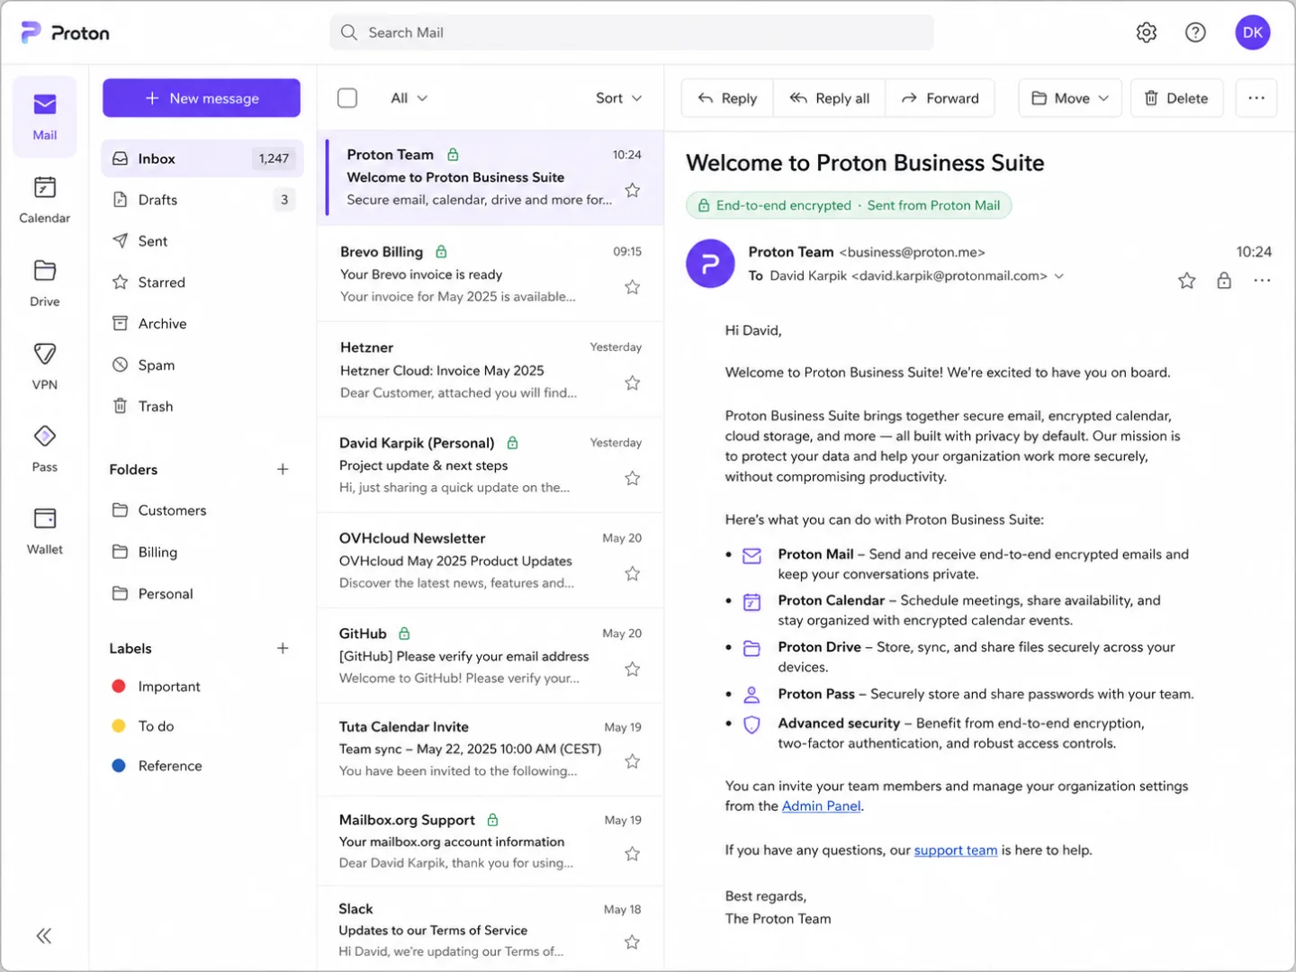Image resolution: width=1296 pixels, height=972 pixels.
Task: Star the Tuta Calendar Invite email
Action: coord(633,761)
